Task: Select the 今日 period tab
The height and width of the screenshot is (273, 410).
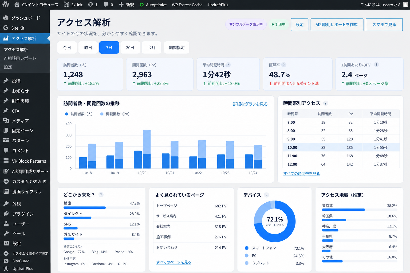Action: [67, 47]
